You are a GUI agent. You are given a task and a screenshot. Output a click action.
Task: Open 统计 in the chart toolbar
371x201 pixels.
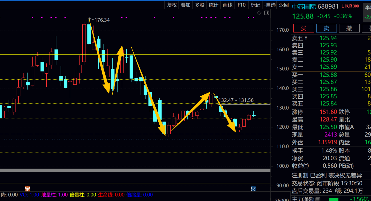pos(213,5)
